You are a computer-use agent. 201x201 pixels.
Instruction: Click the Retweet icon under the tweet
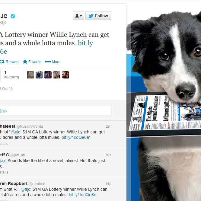click(x=2, y=62)
